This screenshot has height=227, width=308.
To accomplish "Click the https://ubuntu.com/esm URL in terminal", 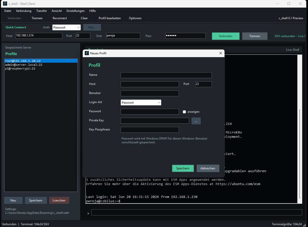I will [238, 184].
